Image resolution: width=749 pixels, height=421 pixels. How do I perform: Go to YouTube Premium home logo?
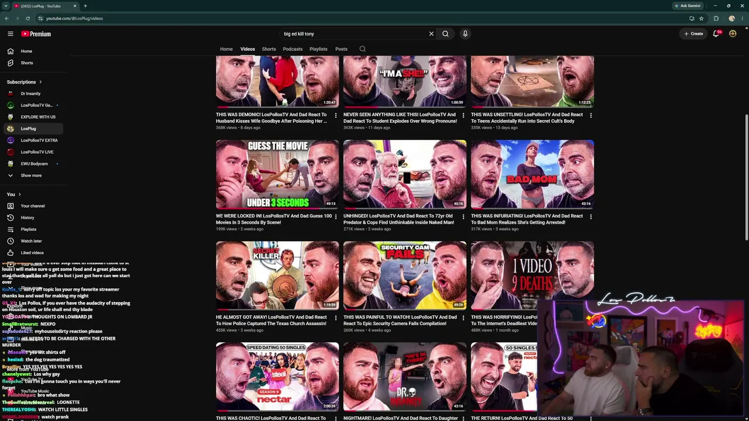tap(36, 34)
